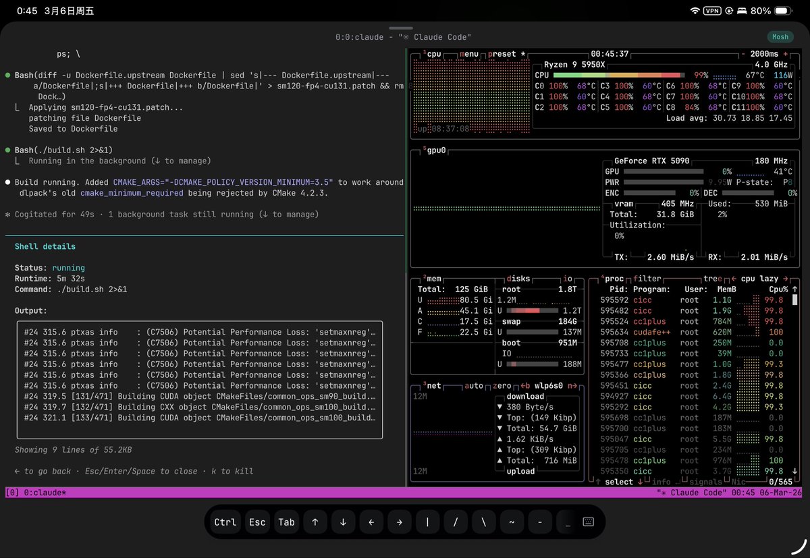Click the proc list scroll-up arrow
The width and height of the screenshot is (810, 558).
795,289
